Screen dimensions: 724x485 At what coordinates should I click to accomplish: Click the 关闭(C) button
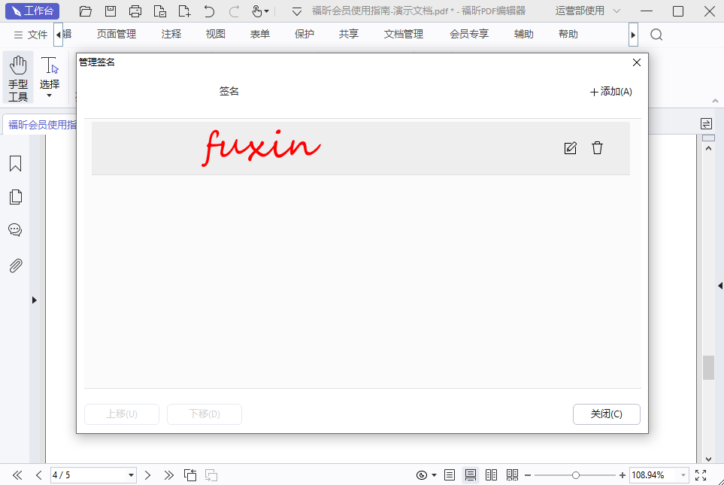tap(606, 414)
